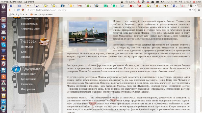Open the Getting Started bookmark
This screenshot has height=113, width=202.
18,14
